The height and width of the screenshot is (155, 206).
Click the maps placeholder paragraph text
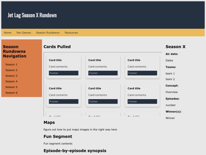coord(80,130)
